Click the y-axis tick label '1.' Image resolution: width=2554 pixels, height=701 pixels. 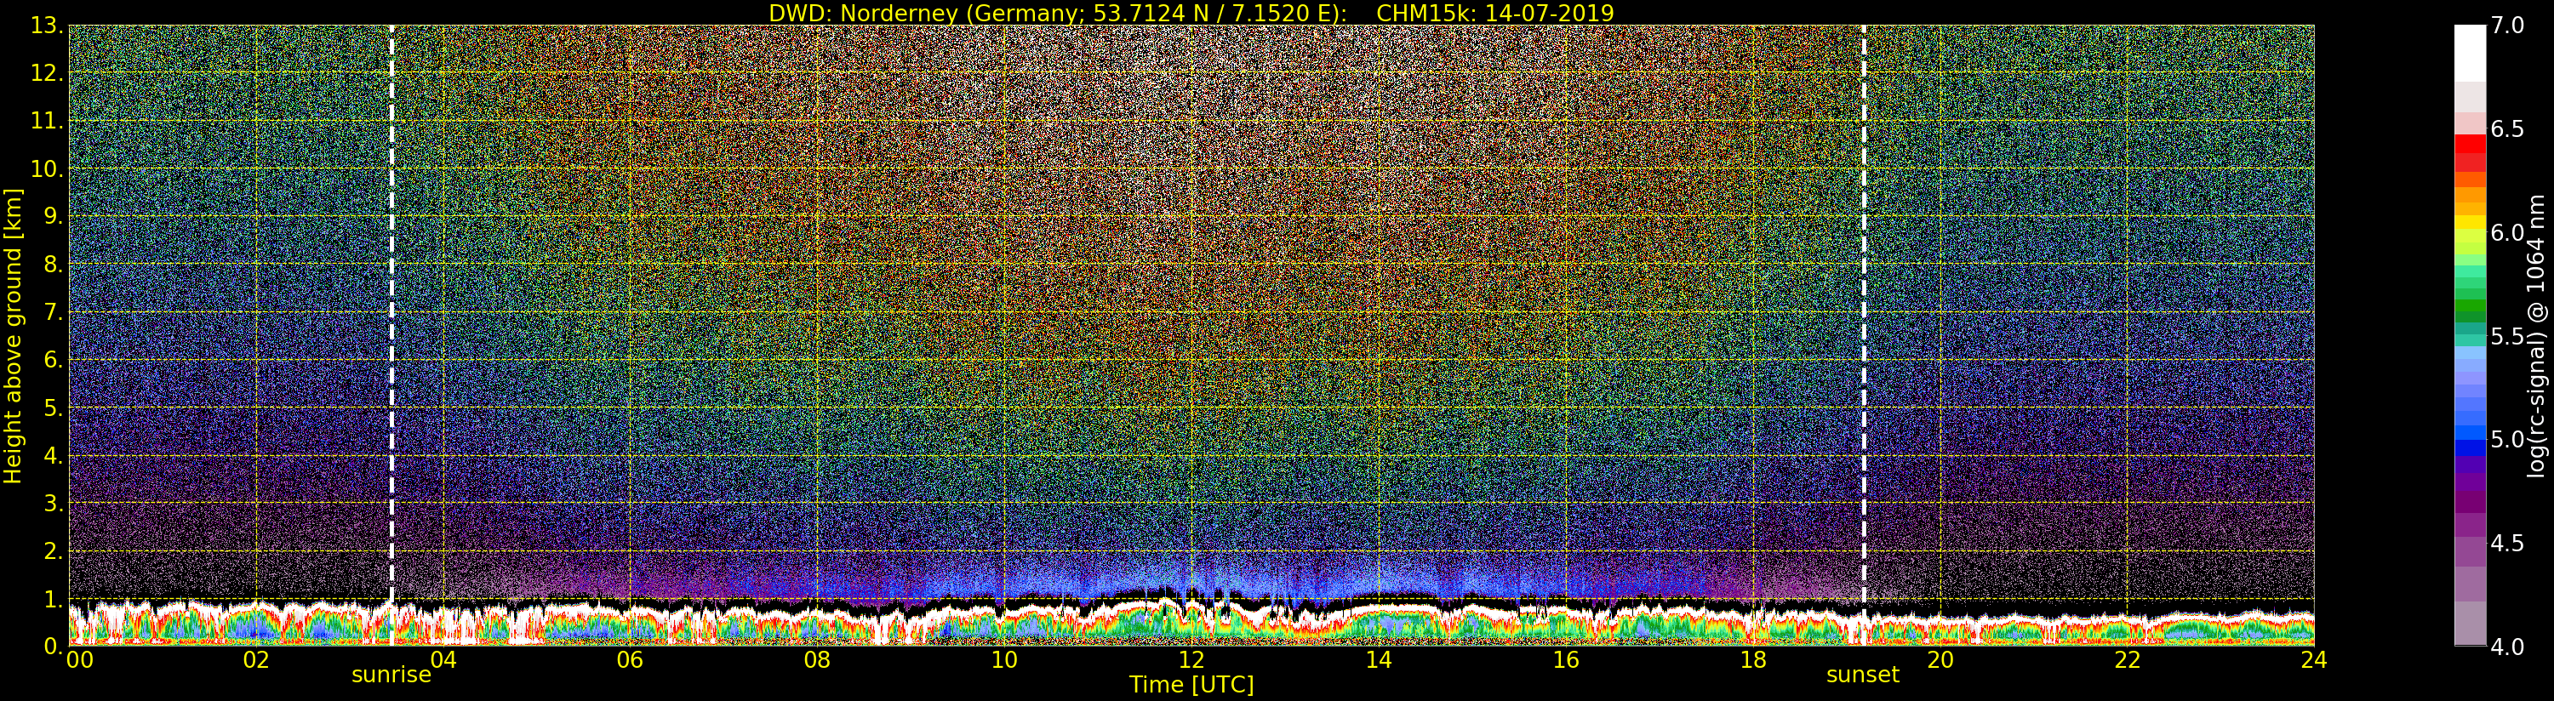pyautogui.click(x=54, y=599)
